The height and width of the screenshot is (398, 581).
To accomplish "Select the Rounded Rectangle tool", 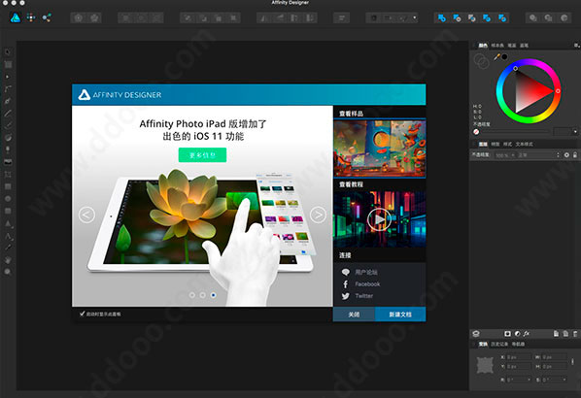I will point(8,211).
